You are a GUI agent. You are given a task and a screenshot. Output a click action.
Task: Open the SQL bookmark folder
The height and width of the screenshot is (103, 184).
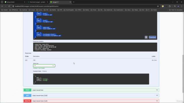100,10
